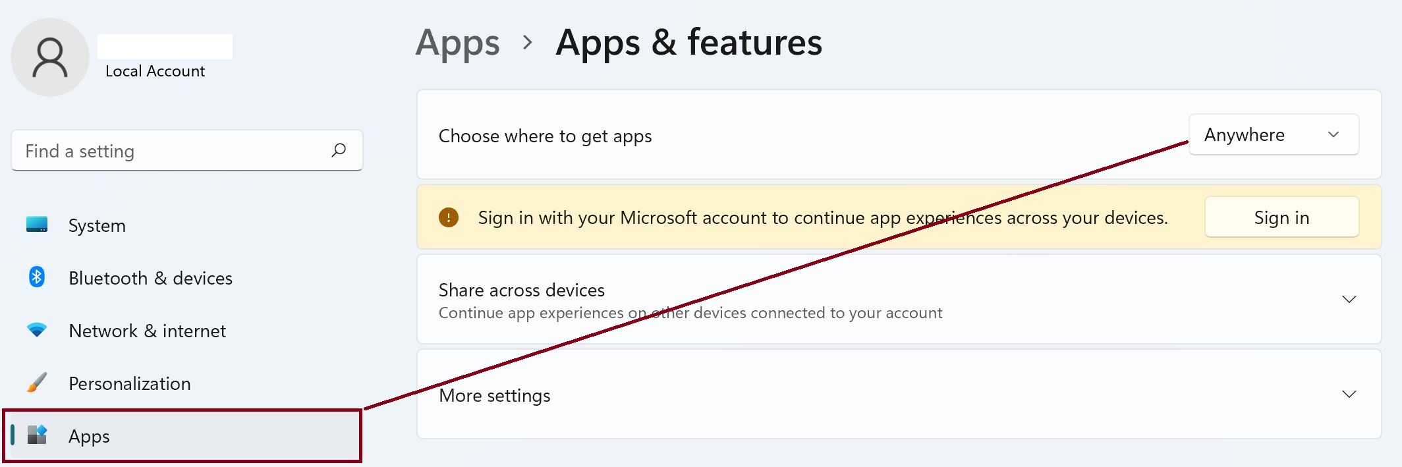Expand the Share across devices section
1402x467 pixels.
click(1349, 300)
